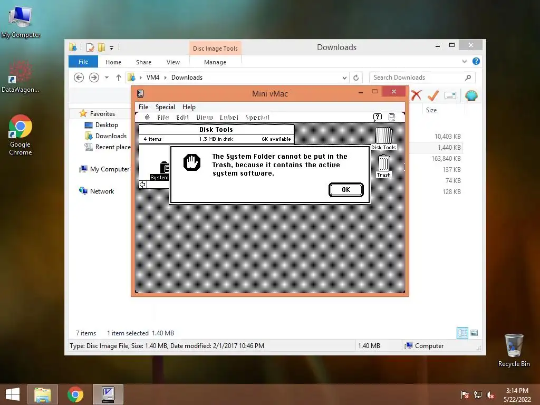540x405 pixels.
Task: Click the volume muted tray icon
Action: tap(490, 395)
